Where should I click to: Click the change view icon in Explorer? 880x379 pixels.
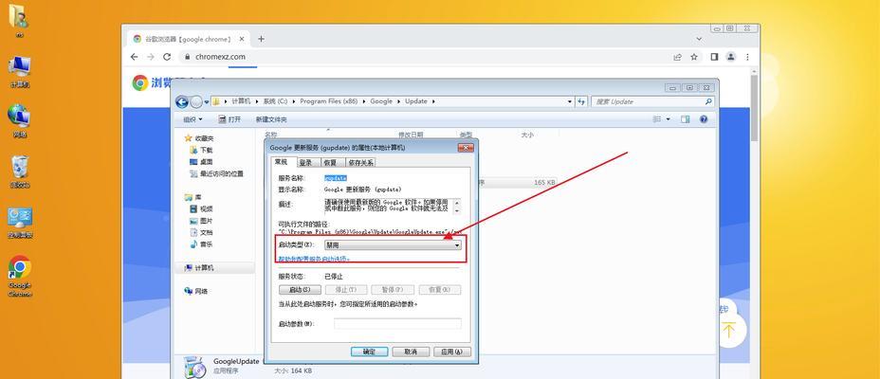657,119
